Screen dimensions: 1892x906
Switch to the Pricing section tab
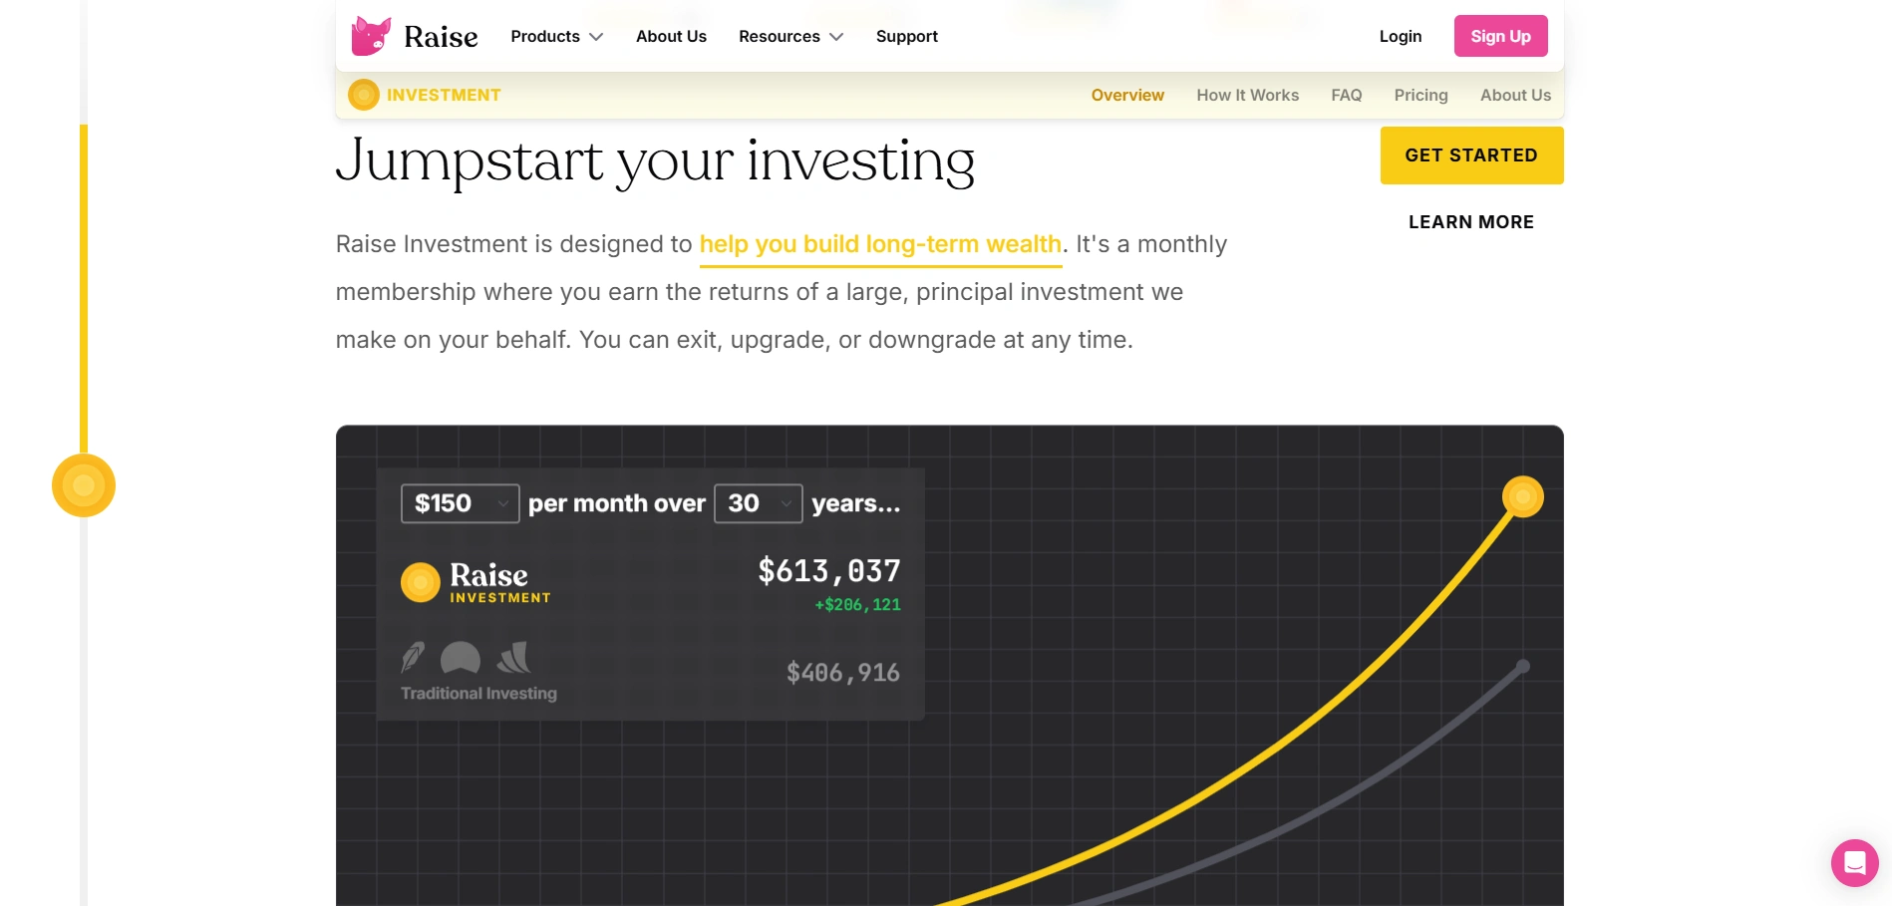pyautogui.click(x=1420, y=95)
